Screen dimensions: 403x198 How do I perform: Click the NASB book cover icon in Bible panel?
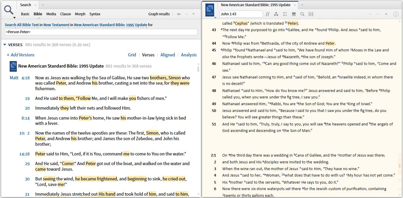pyautogui.click(x=210, y=10)
